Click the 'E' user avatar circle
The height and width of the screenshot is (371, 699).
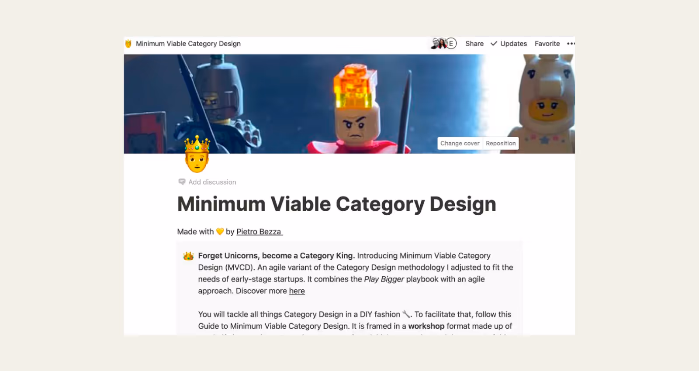click(x=451, y=44)
